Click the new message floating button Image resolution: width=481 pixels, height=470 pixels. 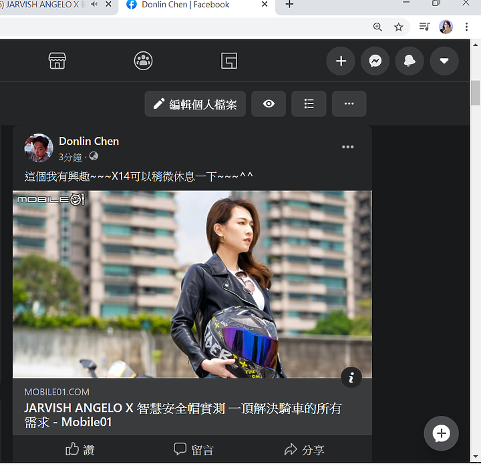441,433
